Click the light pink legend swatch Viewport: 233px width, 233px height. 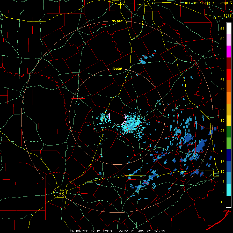(229, 40)
